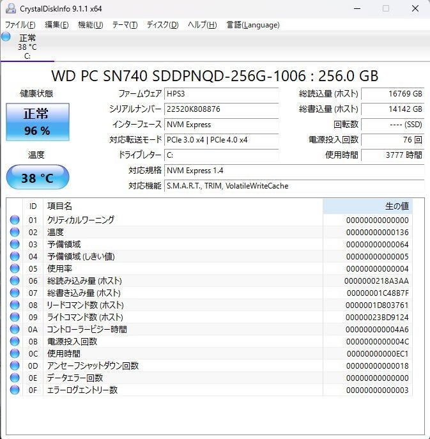Click the ドライブレター field C:

221,155
